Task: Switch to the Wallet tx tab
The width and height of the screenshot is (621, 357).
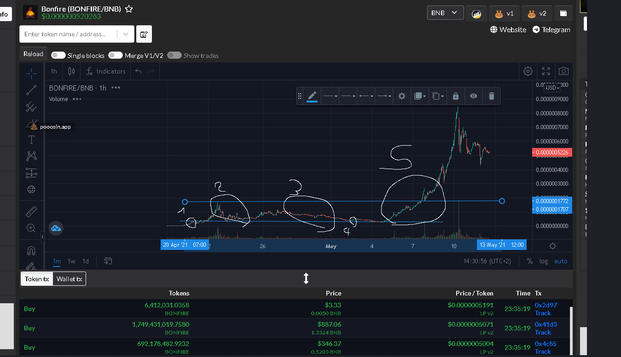Action: (x=70, y=279)
